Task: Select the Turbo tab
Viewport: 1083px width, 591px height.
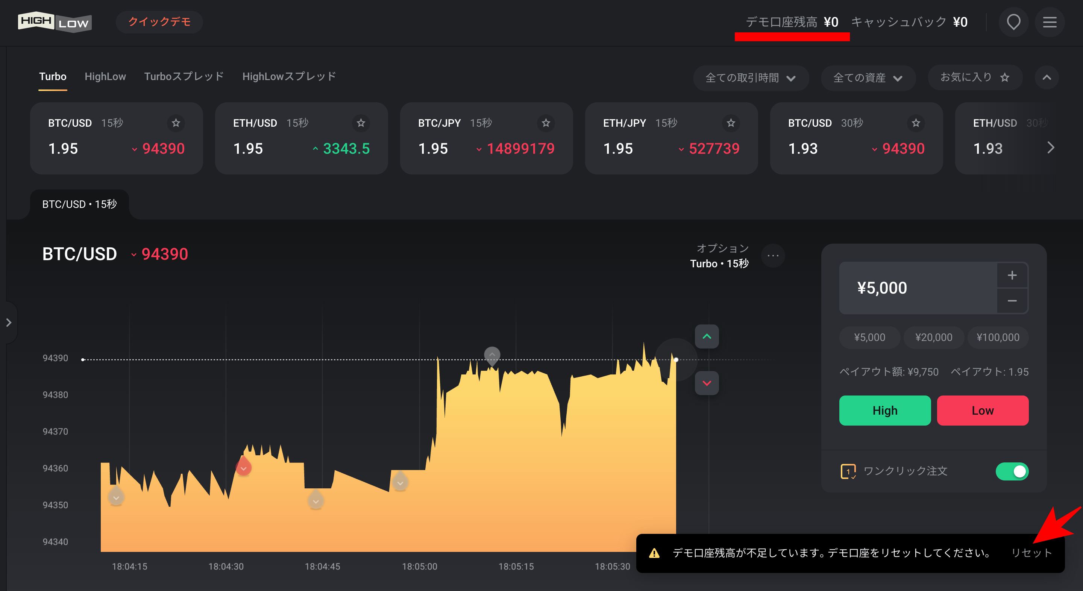Action: pyautogui.click(x=52, y=76)
